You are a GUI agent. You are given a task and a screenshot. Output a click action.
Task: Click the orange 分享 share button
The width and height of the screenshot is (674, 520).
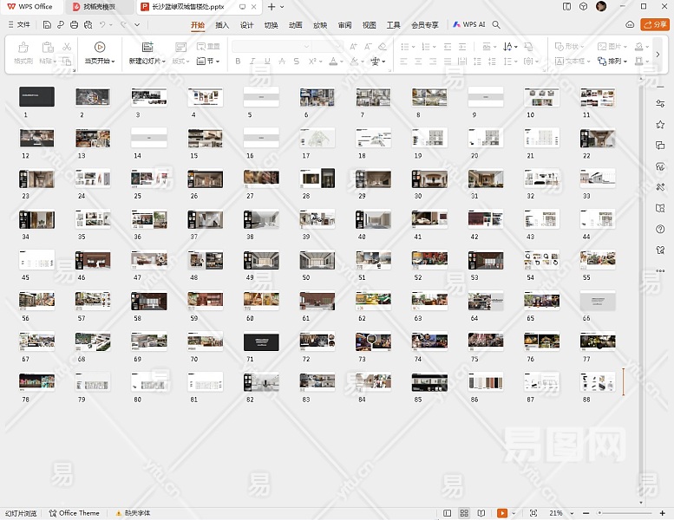[654, 25]
